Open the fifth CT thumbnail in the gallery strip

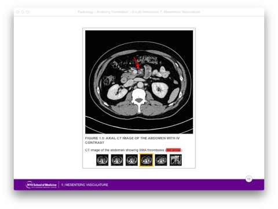pos(161,160)
